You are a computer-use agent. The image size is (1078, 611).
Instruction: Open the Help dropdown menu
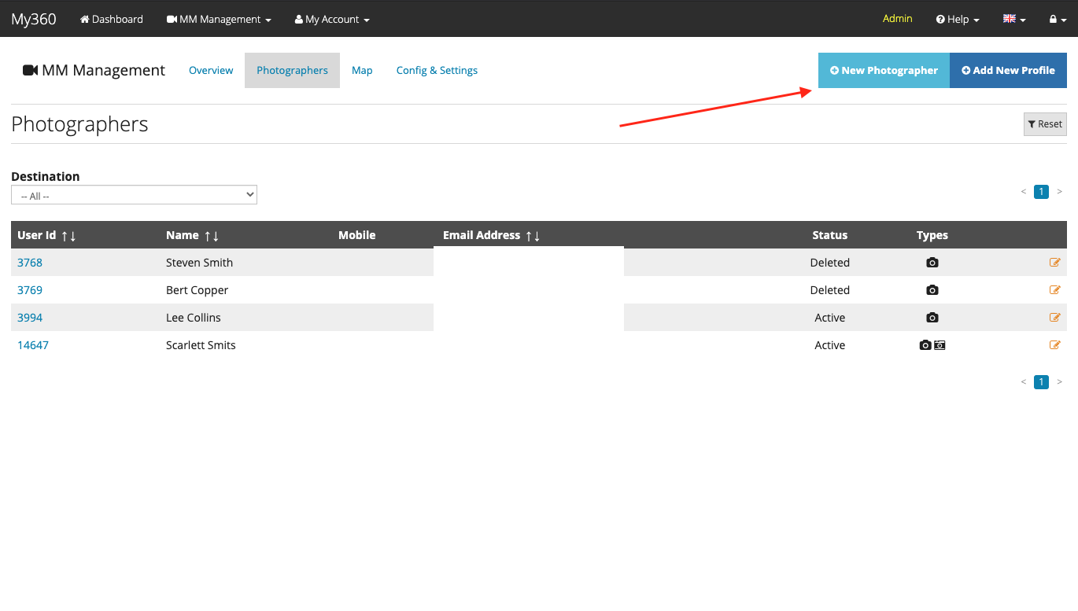tap(958, 19)
